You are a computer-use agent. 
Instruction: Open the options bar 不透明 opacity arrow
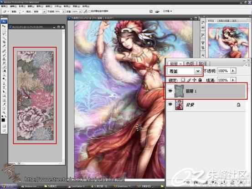point(64,11)
